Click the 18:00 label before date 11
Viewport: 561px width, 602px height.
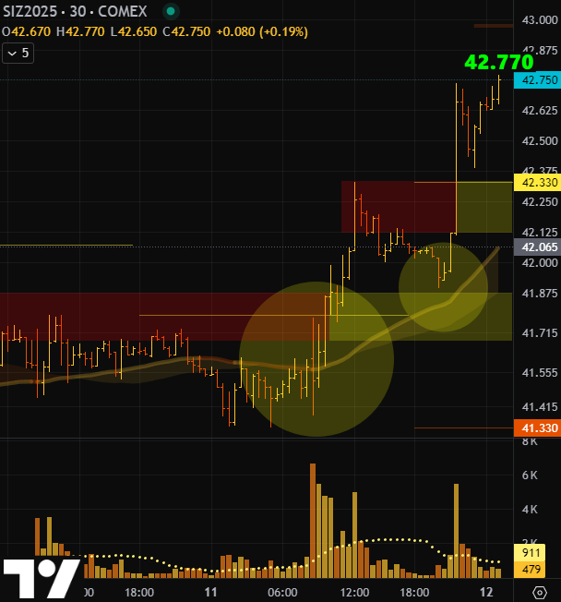139,593
